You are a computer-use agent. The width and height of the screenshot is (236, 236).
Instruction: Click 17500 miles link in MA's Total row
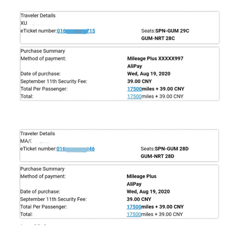coord(134,214)
